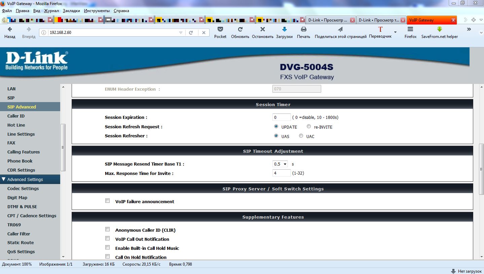
Task: Open the Журнал menu
Action: tap(51, 11)
